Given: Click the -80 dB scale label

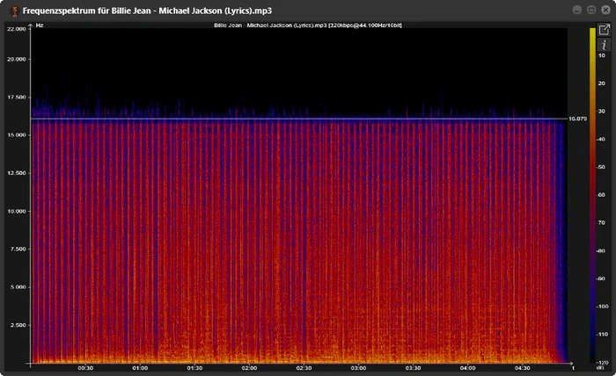Looking at the screenshot, I should click(601, 251).
